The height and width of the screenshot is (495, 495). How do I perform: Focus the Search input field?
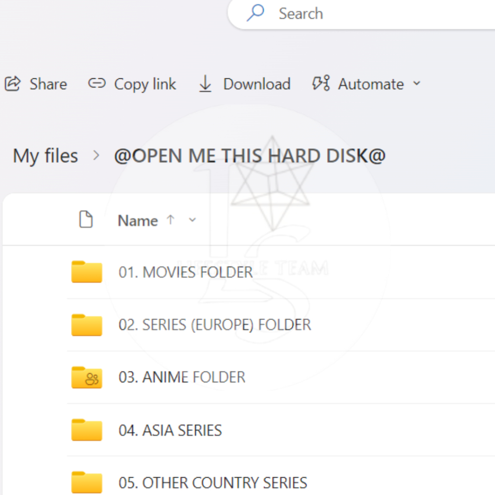tap(362, 14)
